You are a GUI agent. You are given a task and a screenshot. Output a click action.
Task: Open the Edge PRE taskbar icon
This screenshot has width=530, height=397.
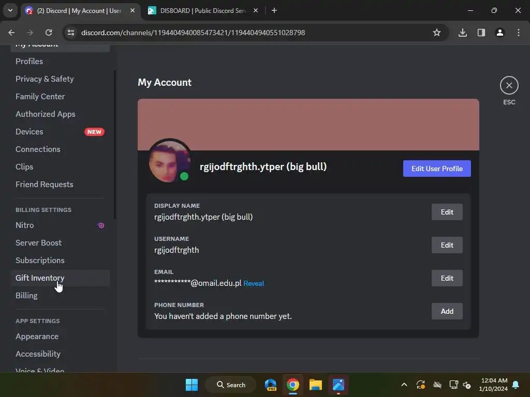click(270, 385)
